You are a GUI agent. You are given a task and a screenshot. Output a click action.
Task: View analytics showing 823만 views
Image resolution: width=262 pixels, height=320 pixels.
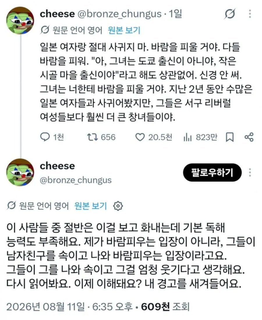200,137
